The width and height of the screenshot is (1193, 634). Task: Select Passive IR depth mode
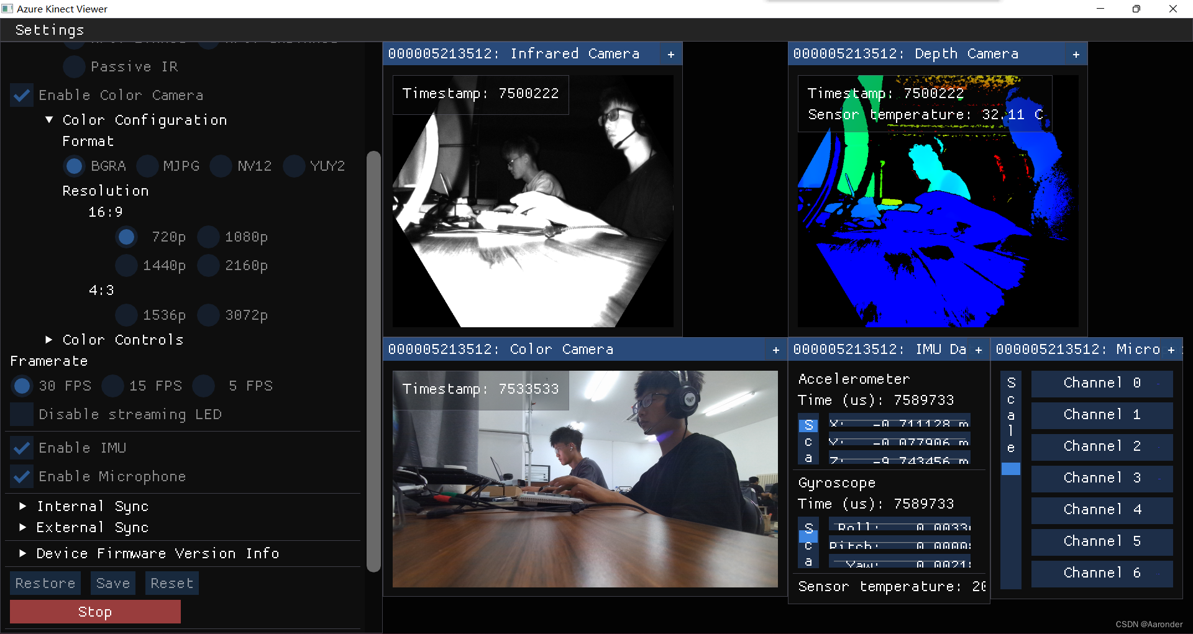[x=74, y=67]
